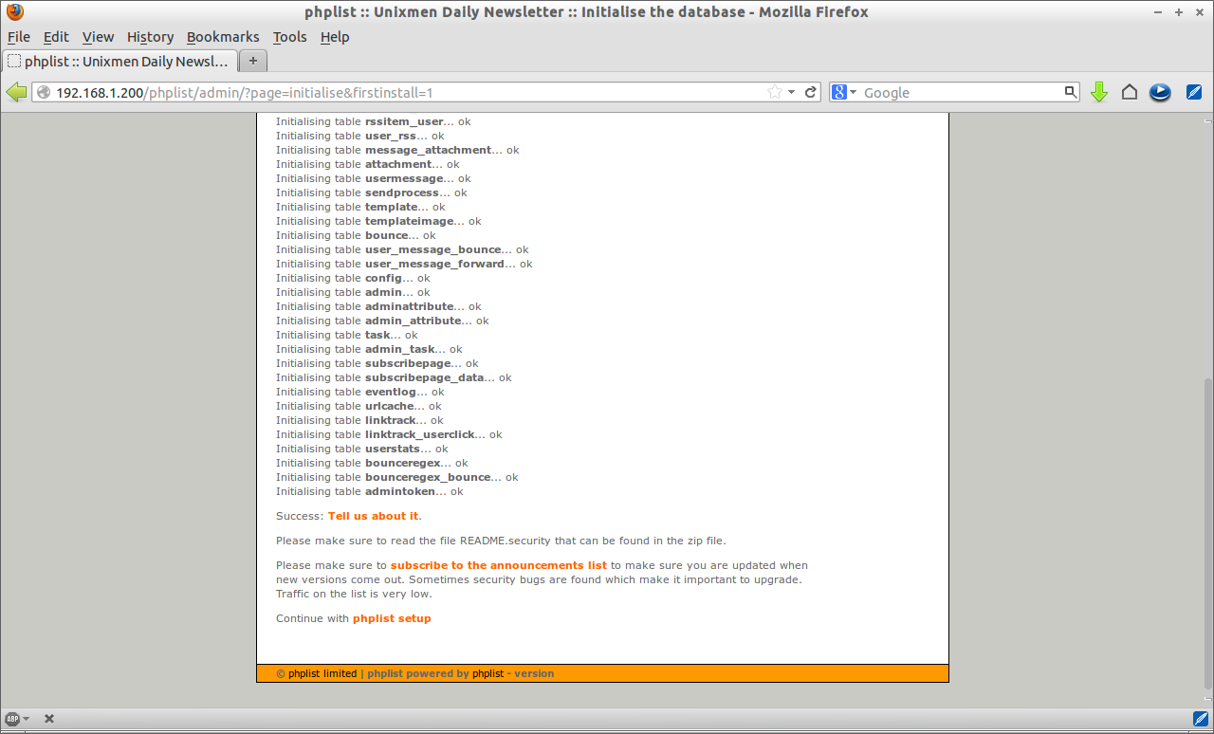Close the add-on bar with X
The image size is (1214, 734).
click(49, 719)
